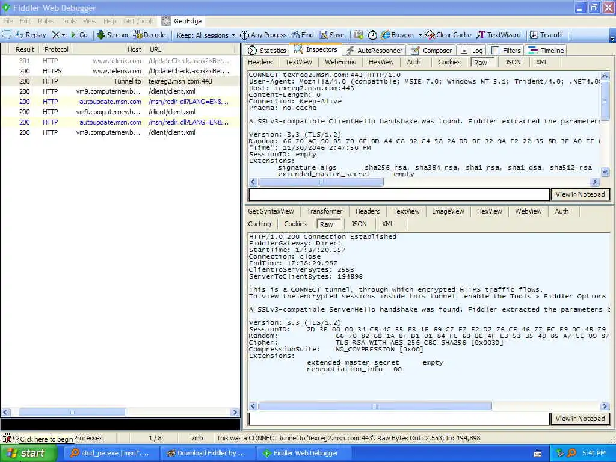Open the Tools menu

coord(69,21)
